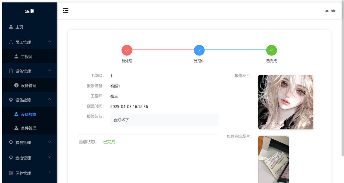Open the 工程师 submenu item
Image resolution: width=344 pixels, height=183 pixels.
(29, 57)
